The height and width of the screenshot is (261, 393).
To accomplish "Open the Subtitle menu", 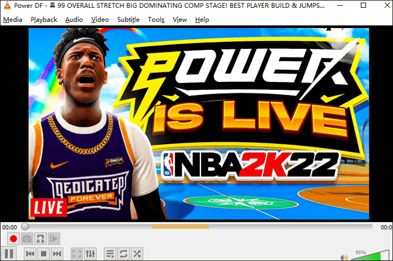I will point(129,20).
